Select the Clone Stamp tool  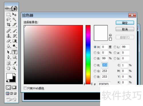(8, 36)
